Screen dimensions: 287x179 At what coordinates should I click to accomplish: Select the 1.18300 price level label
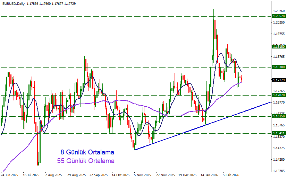pyautogui.click(x=279, y=67)
